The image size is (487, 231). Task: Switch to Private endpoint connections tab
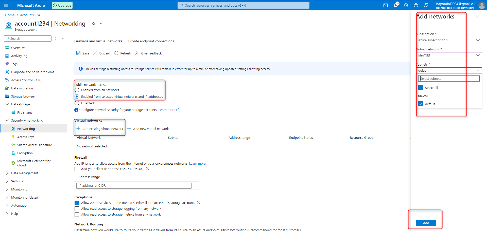coord(151,41)
